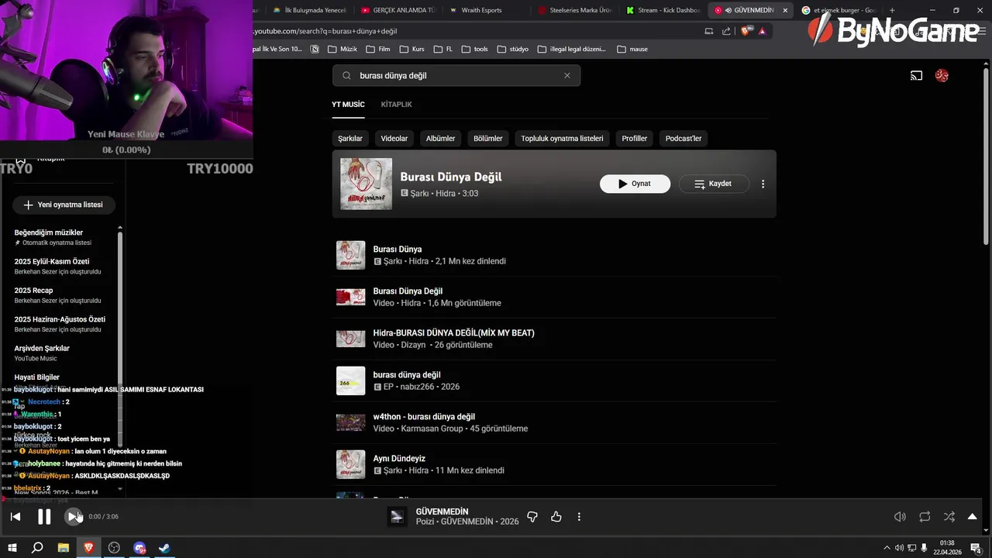
Task: Switch to the YT MUSIC tab
Action: 348,104
